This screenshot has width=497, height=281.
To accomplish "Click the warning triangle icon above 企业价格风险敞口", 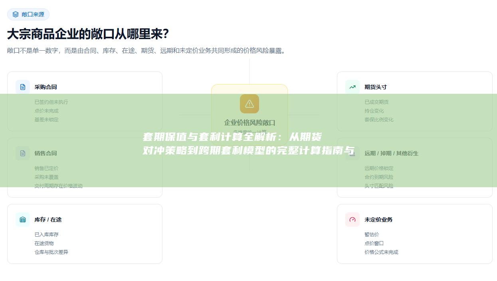I will (x=249, y=104).
